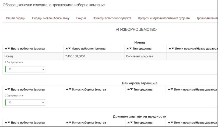The image size is (218, 127).
Task: Open page size dropdown under Новац table
Action: point(25,69)
